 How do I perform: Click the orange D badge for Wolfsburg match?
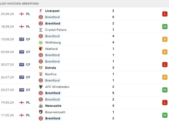point(165,39)
